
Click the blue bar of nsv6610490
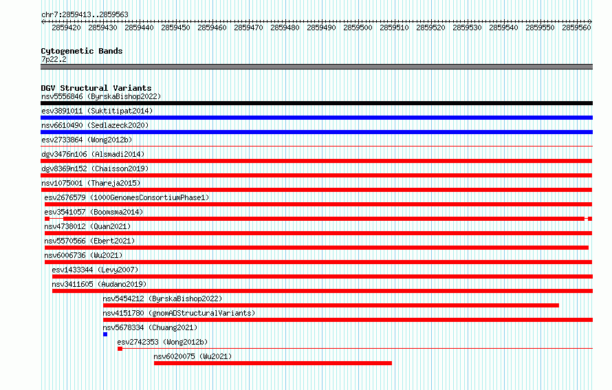click(x=316, y=132)
